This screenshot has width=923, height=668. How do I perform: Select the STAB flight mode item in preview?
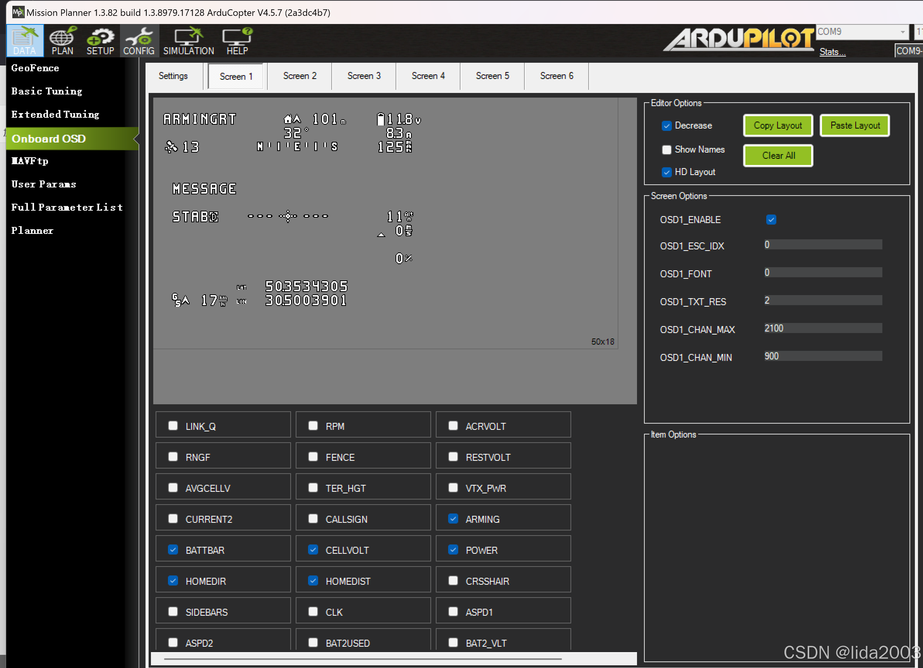[x=195, y=216]
